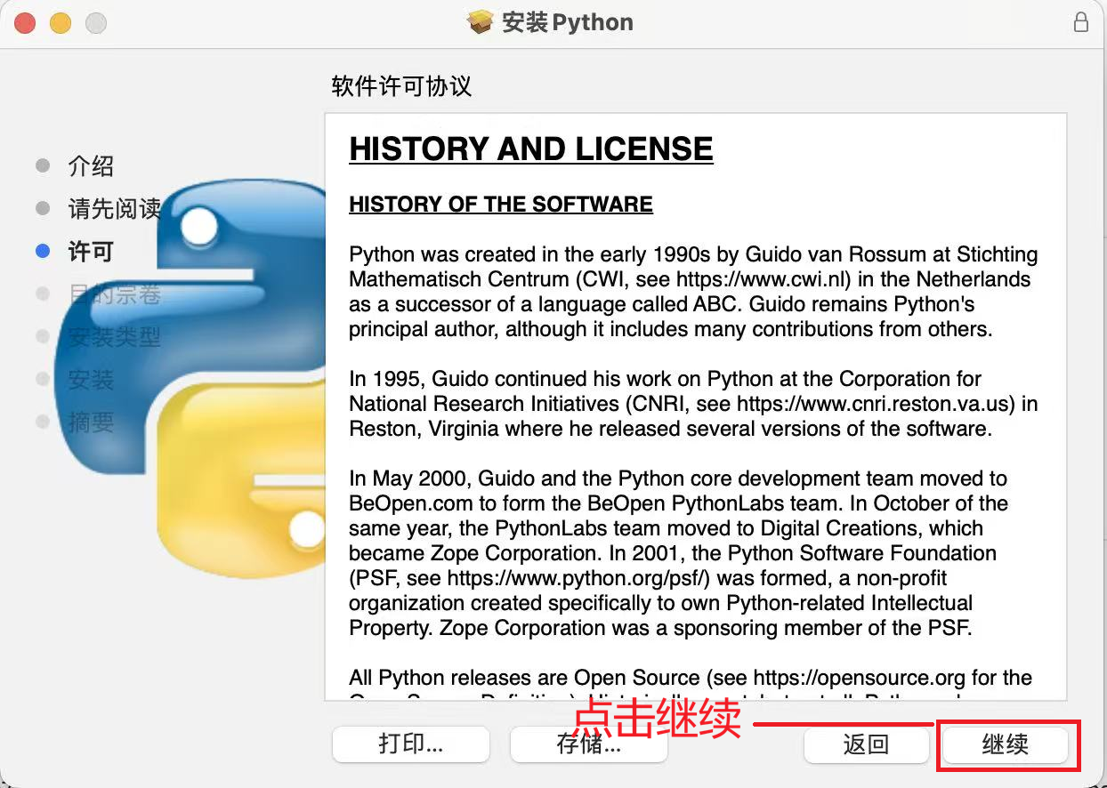Image resolution: width=1107 pixels, height=788 pixels.
Task: Click the blue dot next to 许可
Action: pyautogui.click(x=42, y=250)
